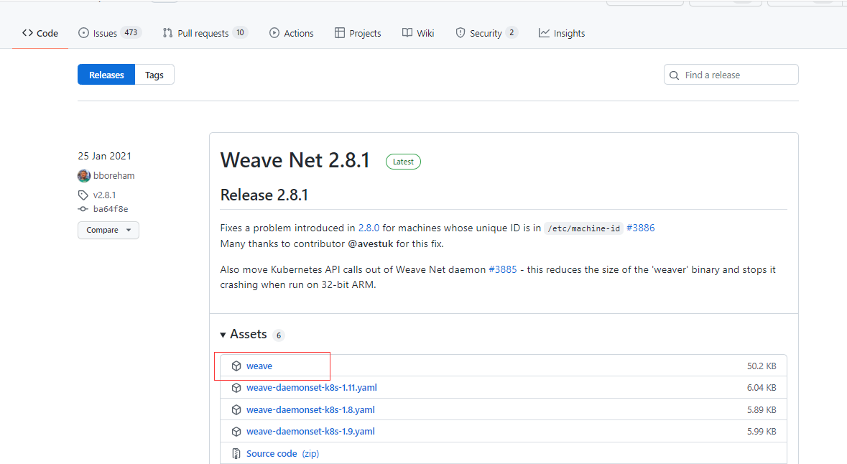Select the Releases button
The width and height of the screenshot is (847, 464).
point(106,75)
